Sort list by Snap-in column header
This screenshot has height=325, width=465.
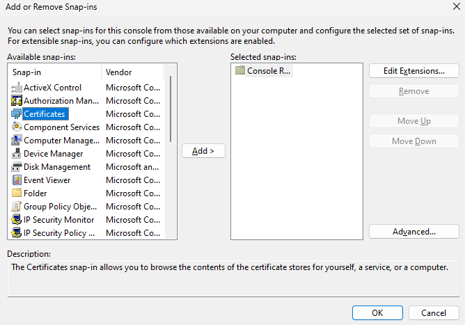point(56,72)
